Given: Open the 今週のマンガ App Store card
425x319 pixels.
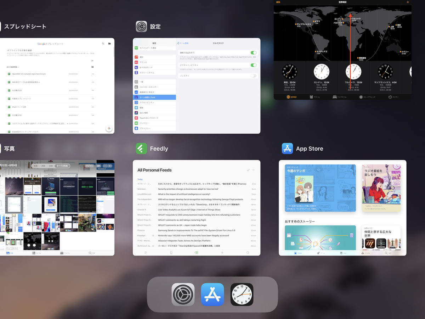Looking at the screenshot, I should (x=321, y=188).
